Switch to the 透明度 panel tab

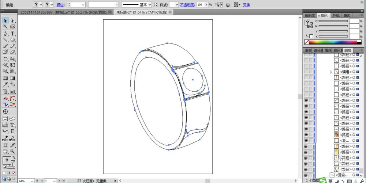(310, 15)
